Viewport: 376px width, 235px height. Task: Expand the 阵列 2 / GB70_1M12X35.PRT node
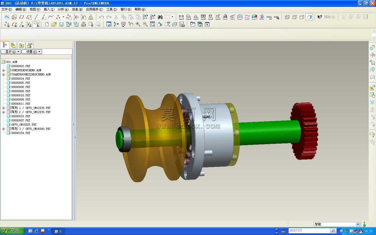[x=3, y=112]
